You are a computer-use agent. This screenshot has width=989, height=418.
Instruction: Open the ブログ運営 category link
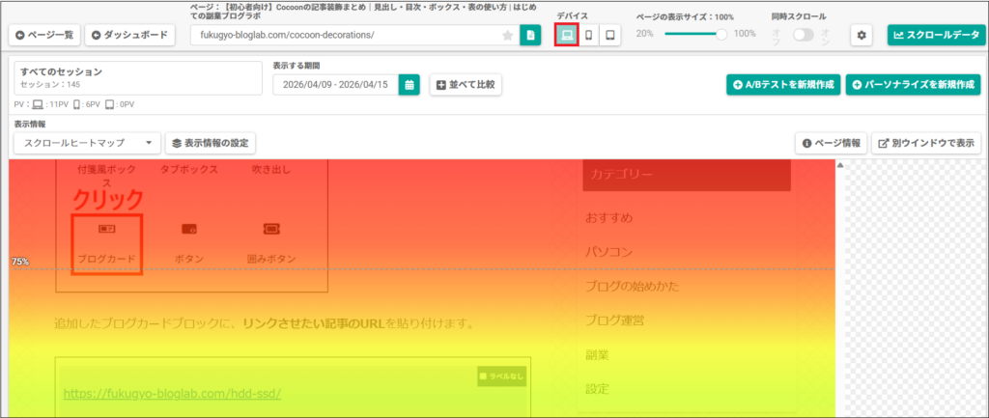click(x=614, y=320)
